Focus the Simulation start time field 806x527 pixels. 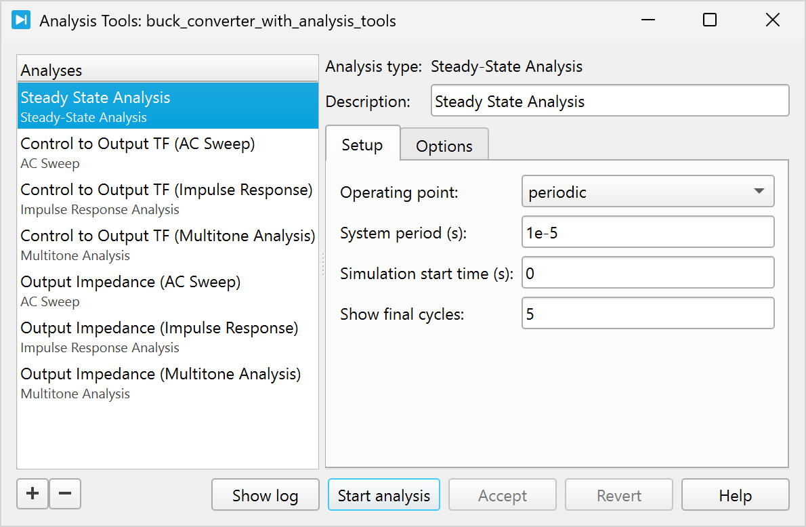click(x=648, y=273)
